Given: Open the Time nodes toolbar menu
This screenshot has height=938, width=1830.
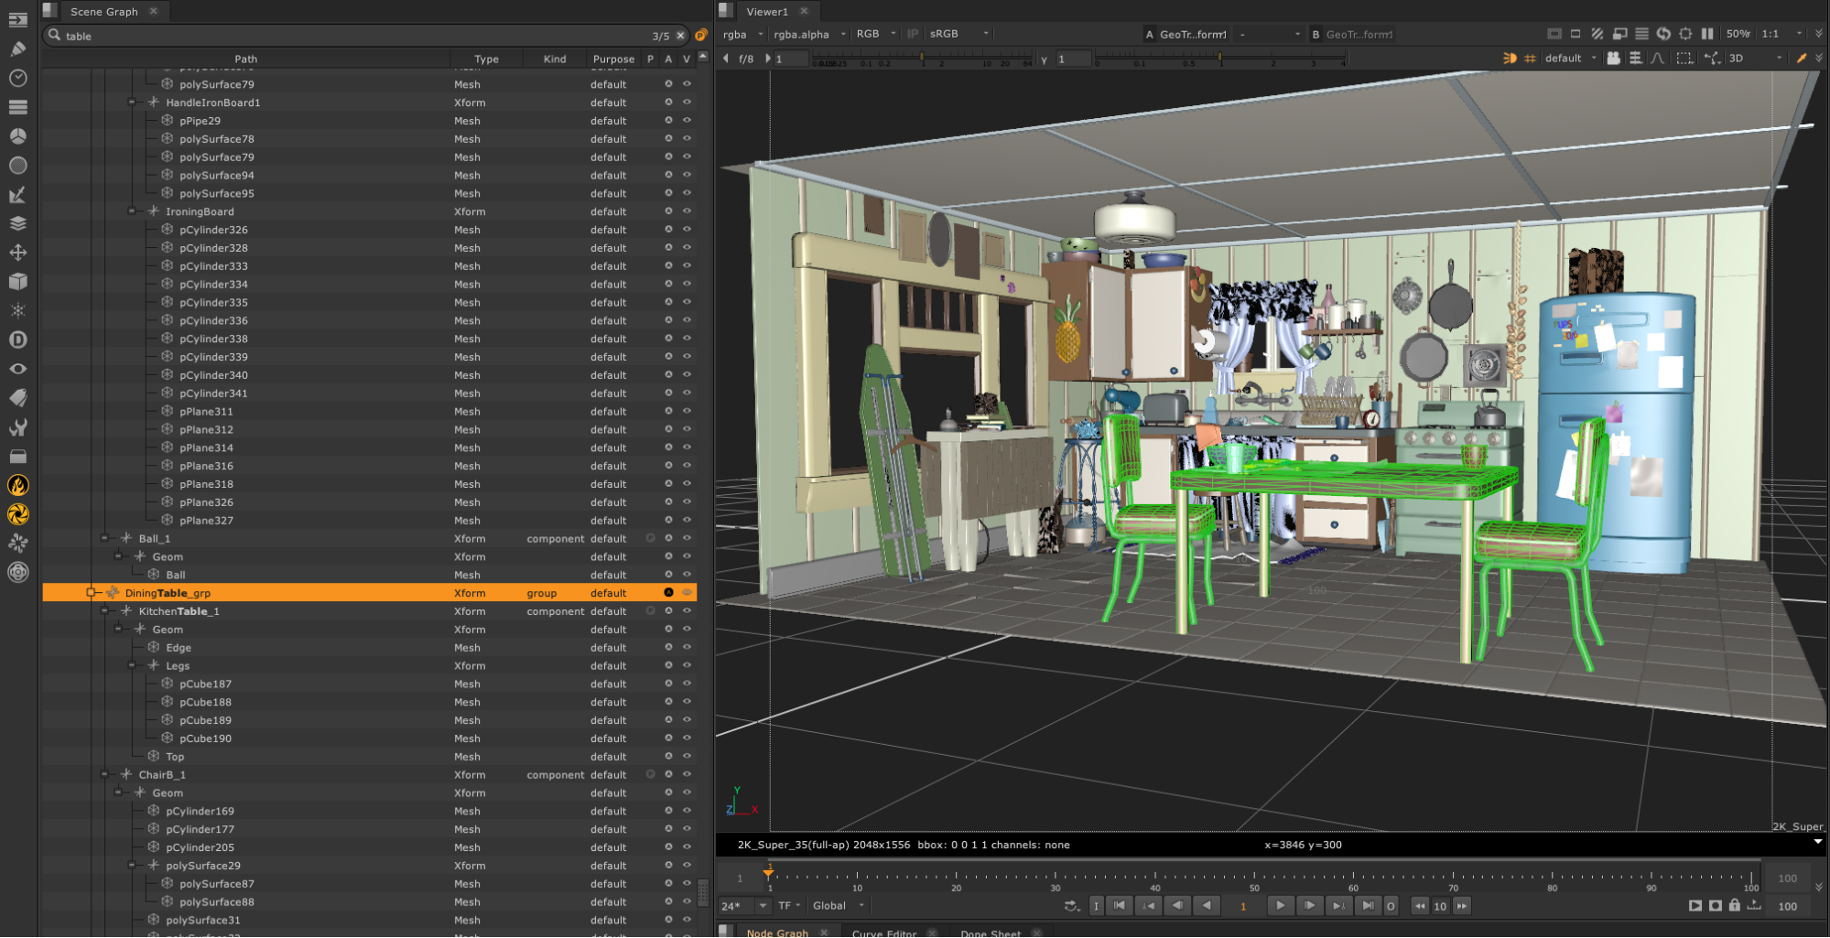Looking at the screenshot, I should click(17, 78).
